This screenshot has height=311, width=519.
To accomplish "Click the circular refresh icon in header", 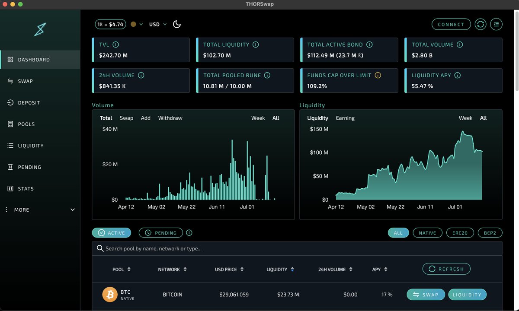I will pos(481,24).
